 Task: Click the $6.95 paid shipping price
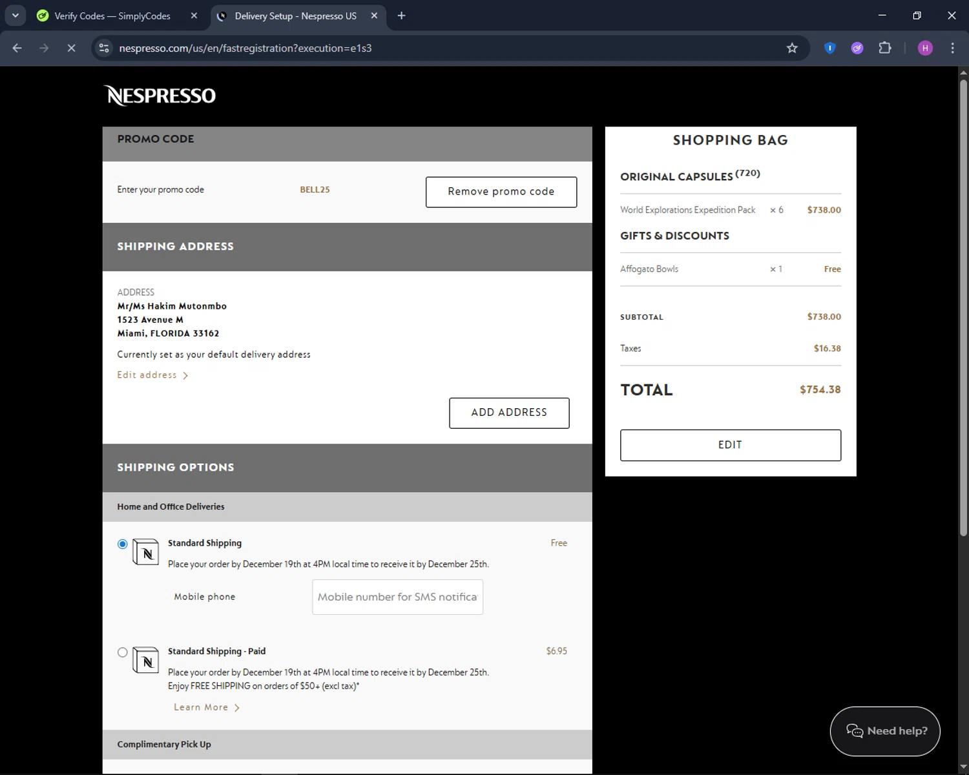pos(556,651)
